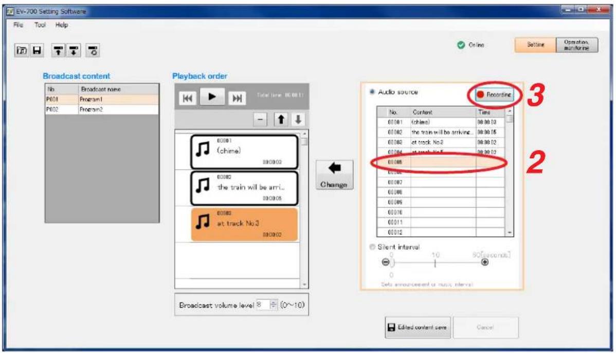This screenshot has height=353, width=616.
Task: Click the download-from-device toolbar icon
Action: pos(74,50)
